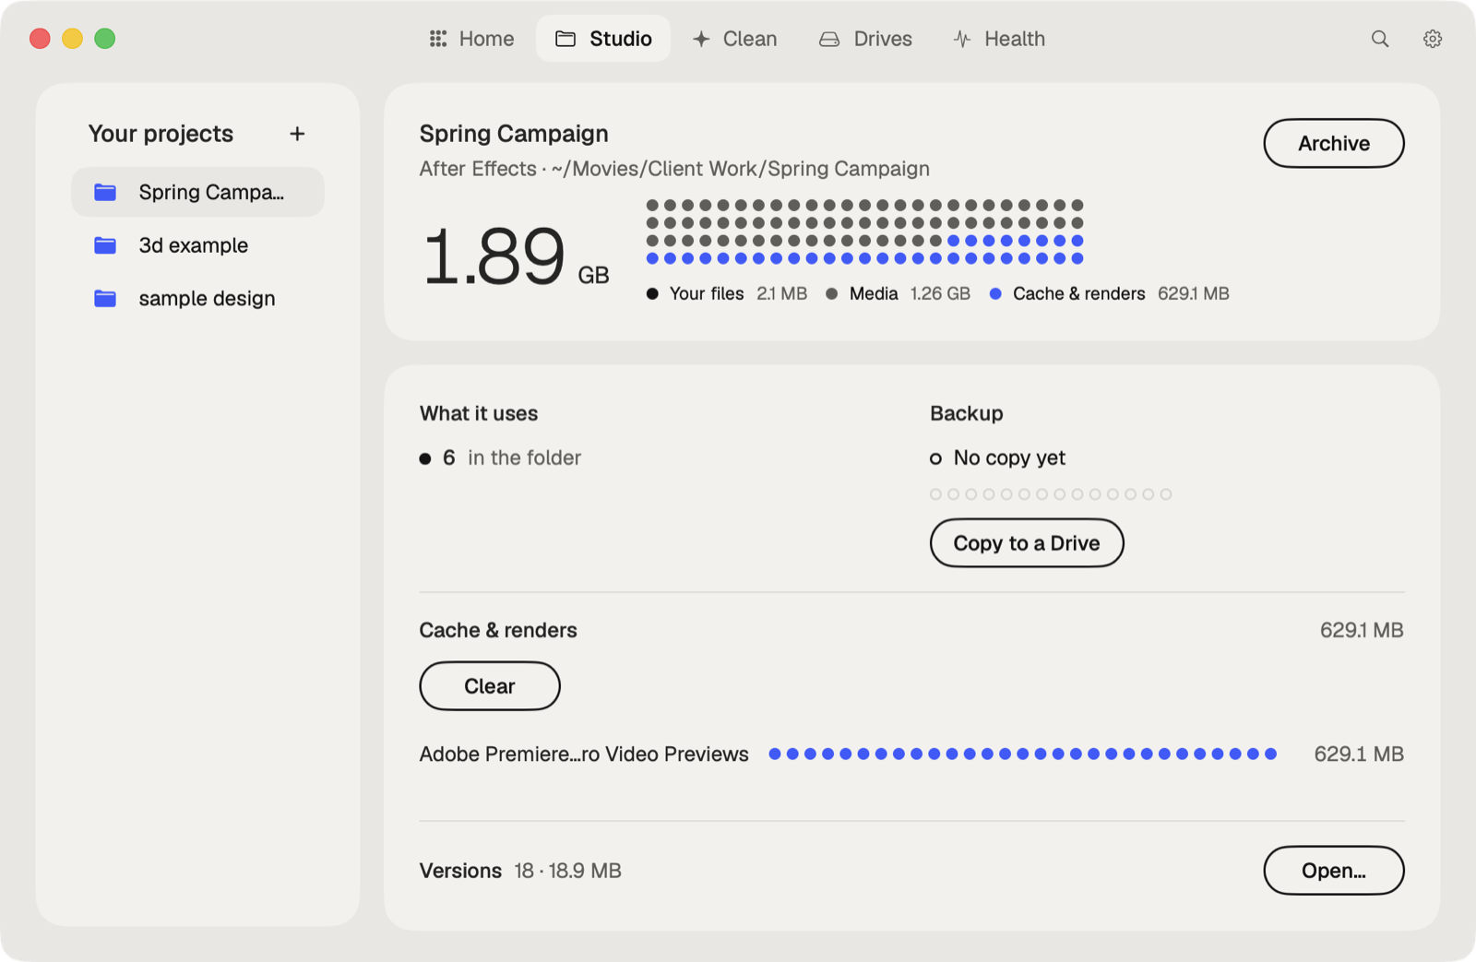
Task: Click the Media 1.26 GB legend entry
Action: pyautogui.click(x=898, y=293)
